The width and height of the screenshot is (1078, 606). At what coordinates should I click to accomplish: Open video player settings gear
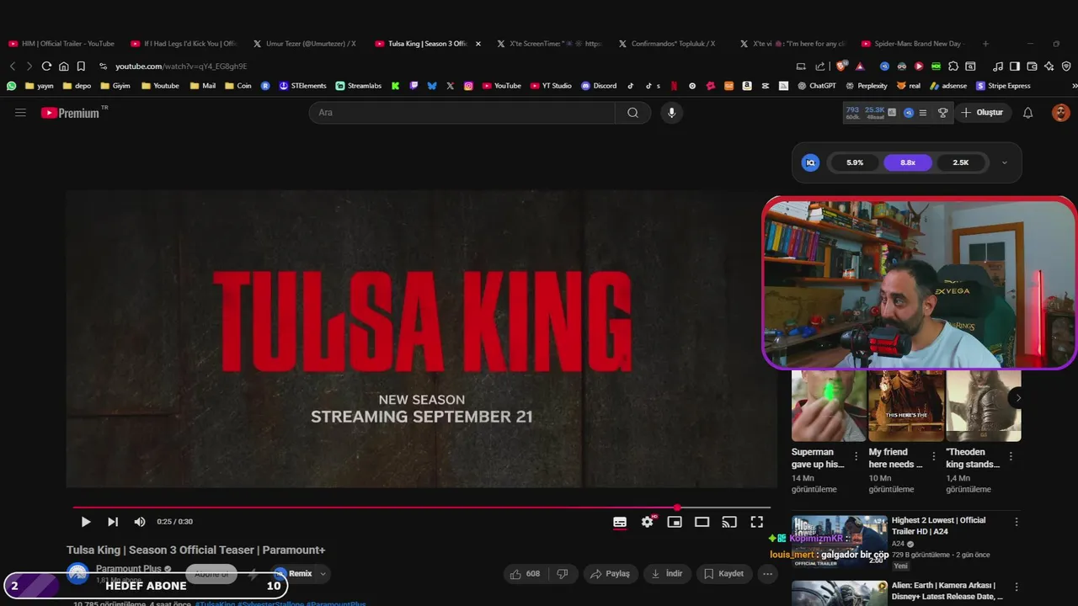point(647,522)
